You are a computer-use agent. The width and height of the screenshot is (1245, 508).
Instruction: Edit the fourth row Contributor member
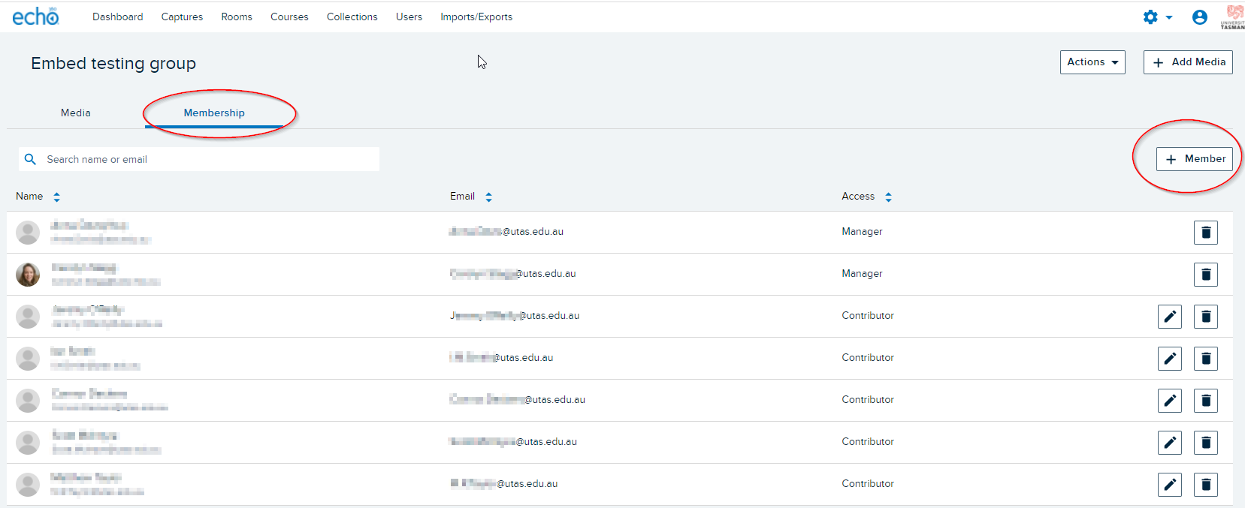pos(1170,359)
